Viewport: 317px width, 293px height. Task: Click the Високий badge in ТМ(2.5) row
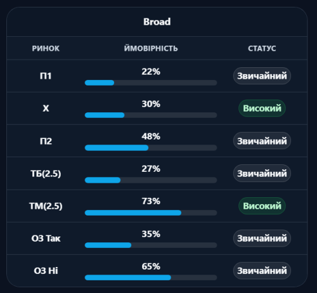pos(262,206)
